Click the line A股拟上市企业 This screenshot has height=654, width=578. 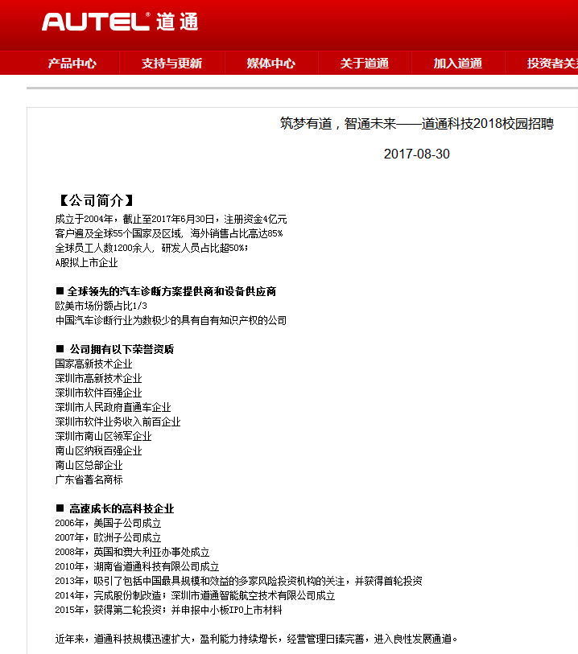coord(86,263)
